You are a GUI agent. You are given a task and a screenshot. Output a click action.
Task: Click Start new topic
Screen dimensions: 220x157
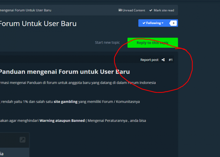coord(107,43)
